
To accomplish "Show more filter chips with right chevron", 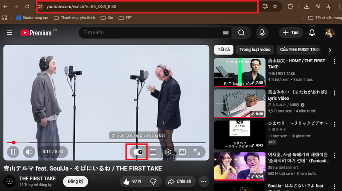I will [x=330, y=50].
